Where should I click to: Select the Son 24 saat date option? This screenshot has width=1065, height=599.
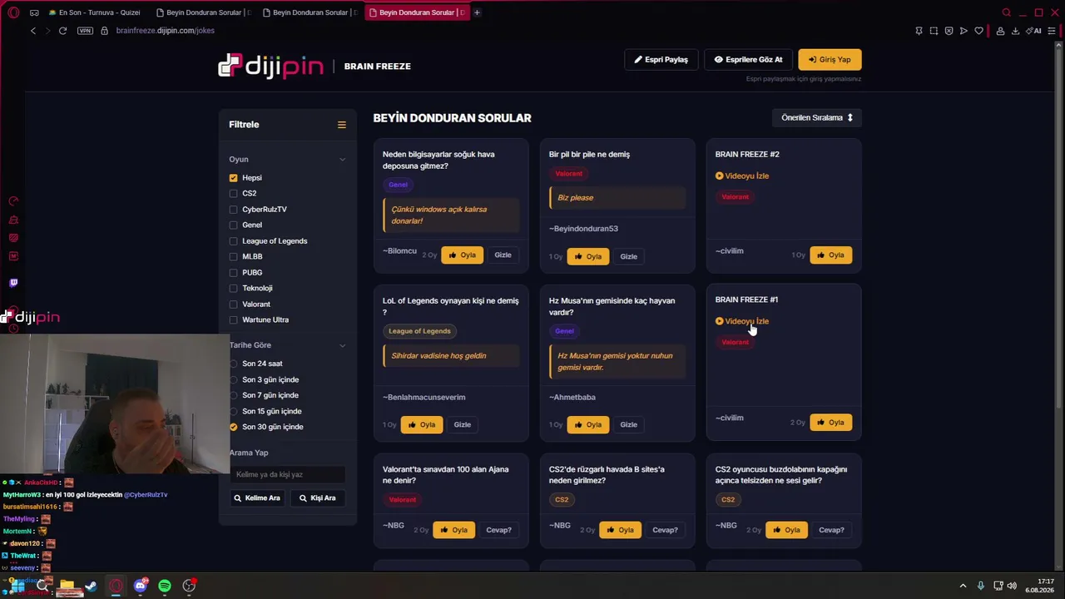(x=233, y=364)
